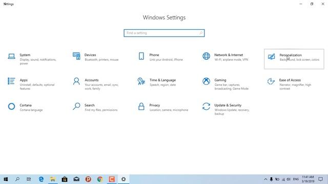Click the Settings gear on the taskbar
Image resolution: width=328 pixels, height=184 pixels.
pos(124,179)
